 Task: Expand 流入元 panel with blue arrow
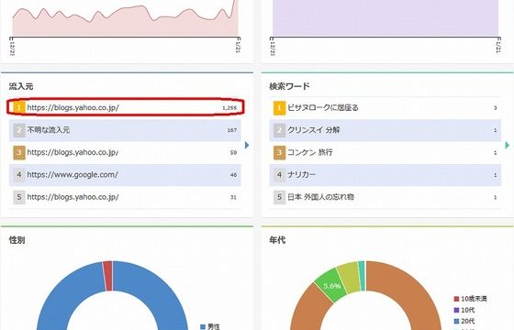[247, 145]
